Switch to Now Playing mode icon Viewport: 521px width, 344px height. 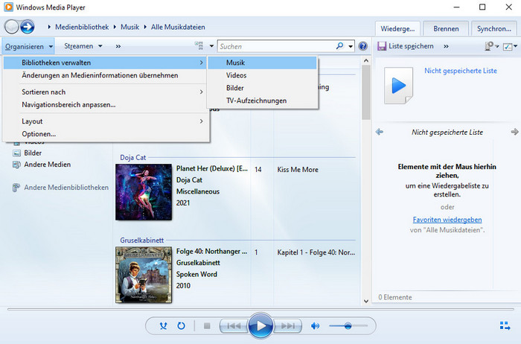tap(505, 325)
